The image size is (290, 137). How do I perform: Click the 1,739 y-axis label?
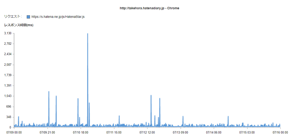coord(8,75)
